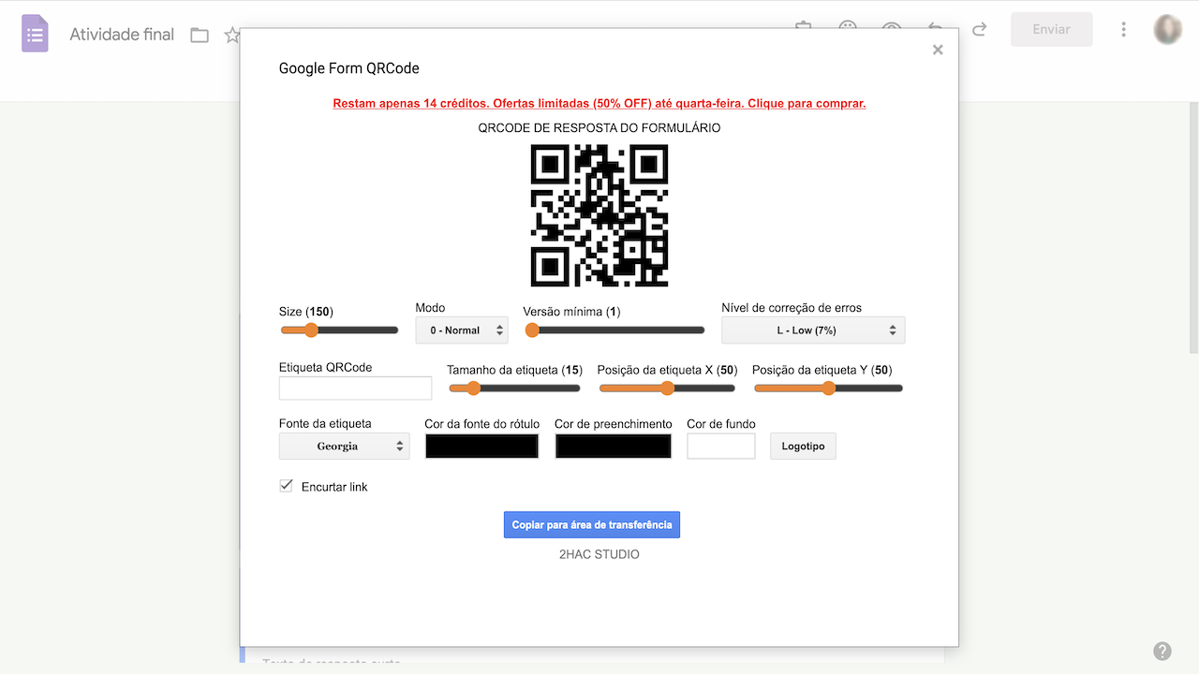Open the white Cor de fundo color swatch

pyautogui.click(x=721, y=447)
